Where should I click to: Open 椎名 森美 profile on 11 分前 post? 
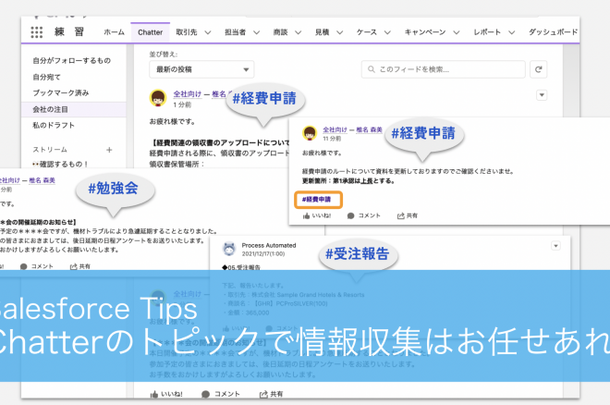(369, 129)
